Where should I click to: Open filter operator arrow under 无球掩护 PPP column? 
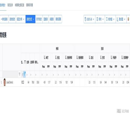(126, 75)
